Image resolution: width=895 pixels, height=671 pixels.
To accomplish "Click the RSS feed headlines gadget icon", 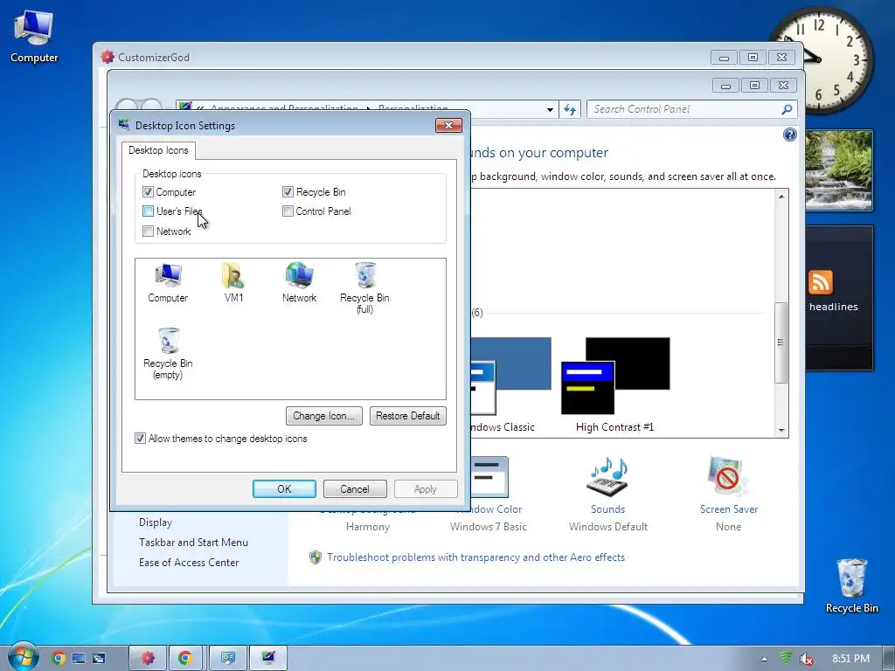I will (820, 282).
